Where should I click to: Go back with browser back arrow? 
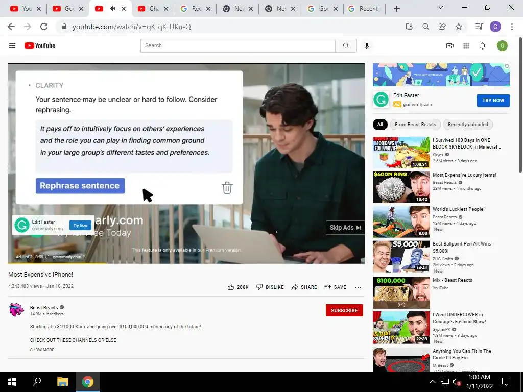tap(11, 27)
